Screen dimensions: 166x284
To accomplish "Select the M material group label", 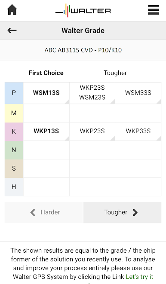I will [x=14, y=113].
